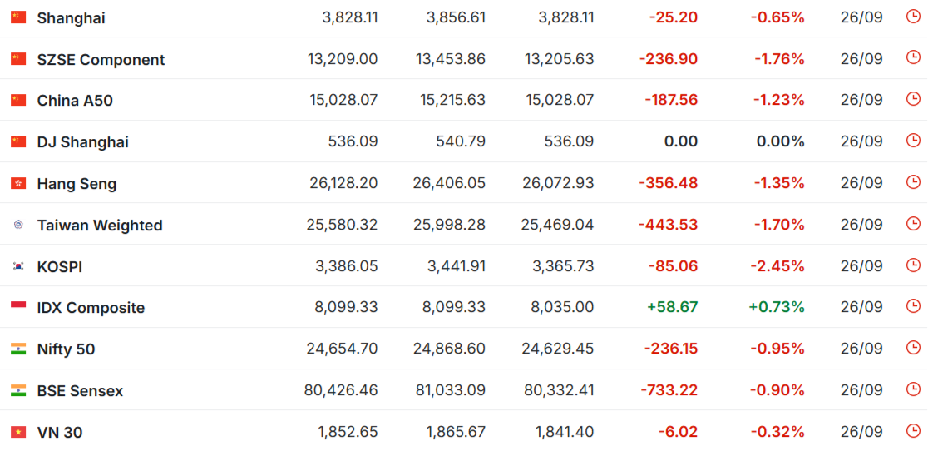933x451 pixels.
Task: Click the clock icon in Shanghai row
Action: [x=913, y=17]
